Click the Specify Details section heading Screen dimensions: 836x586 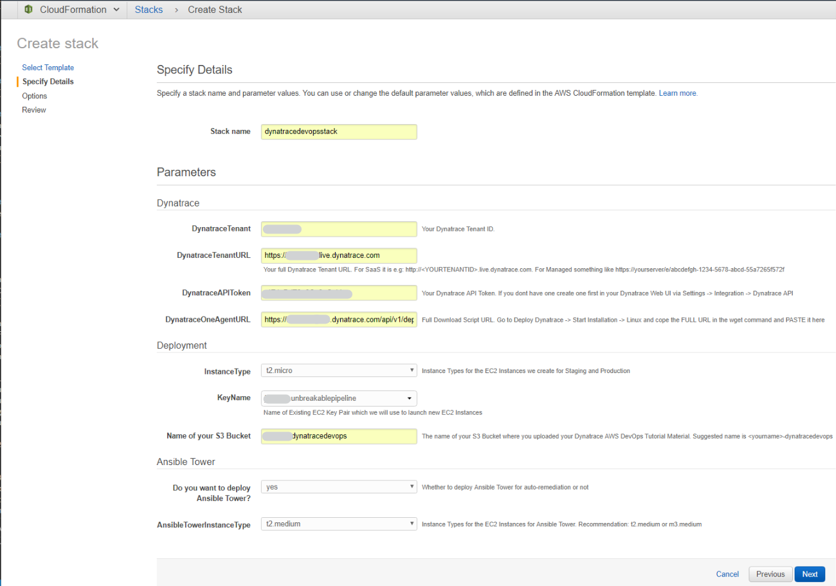195,69
